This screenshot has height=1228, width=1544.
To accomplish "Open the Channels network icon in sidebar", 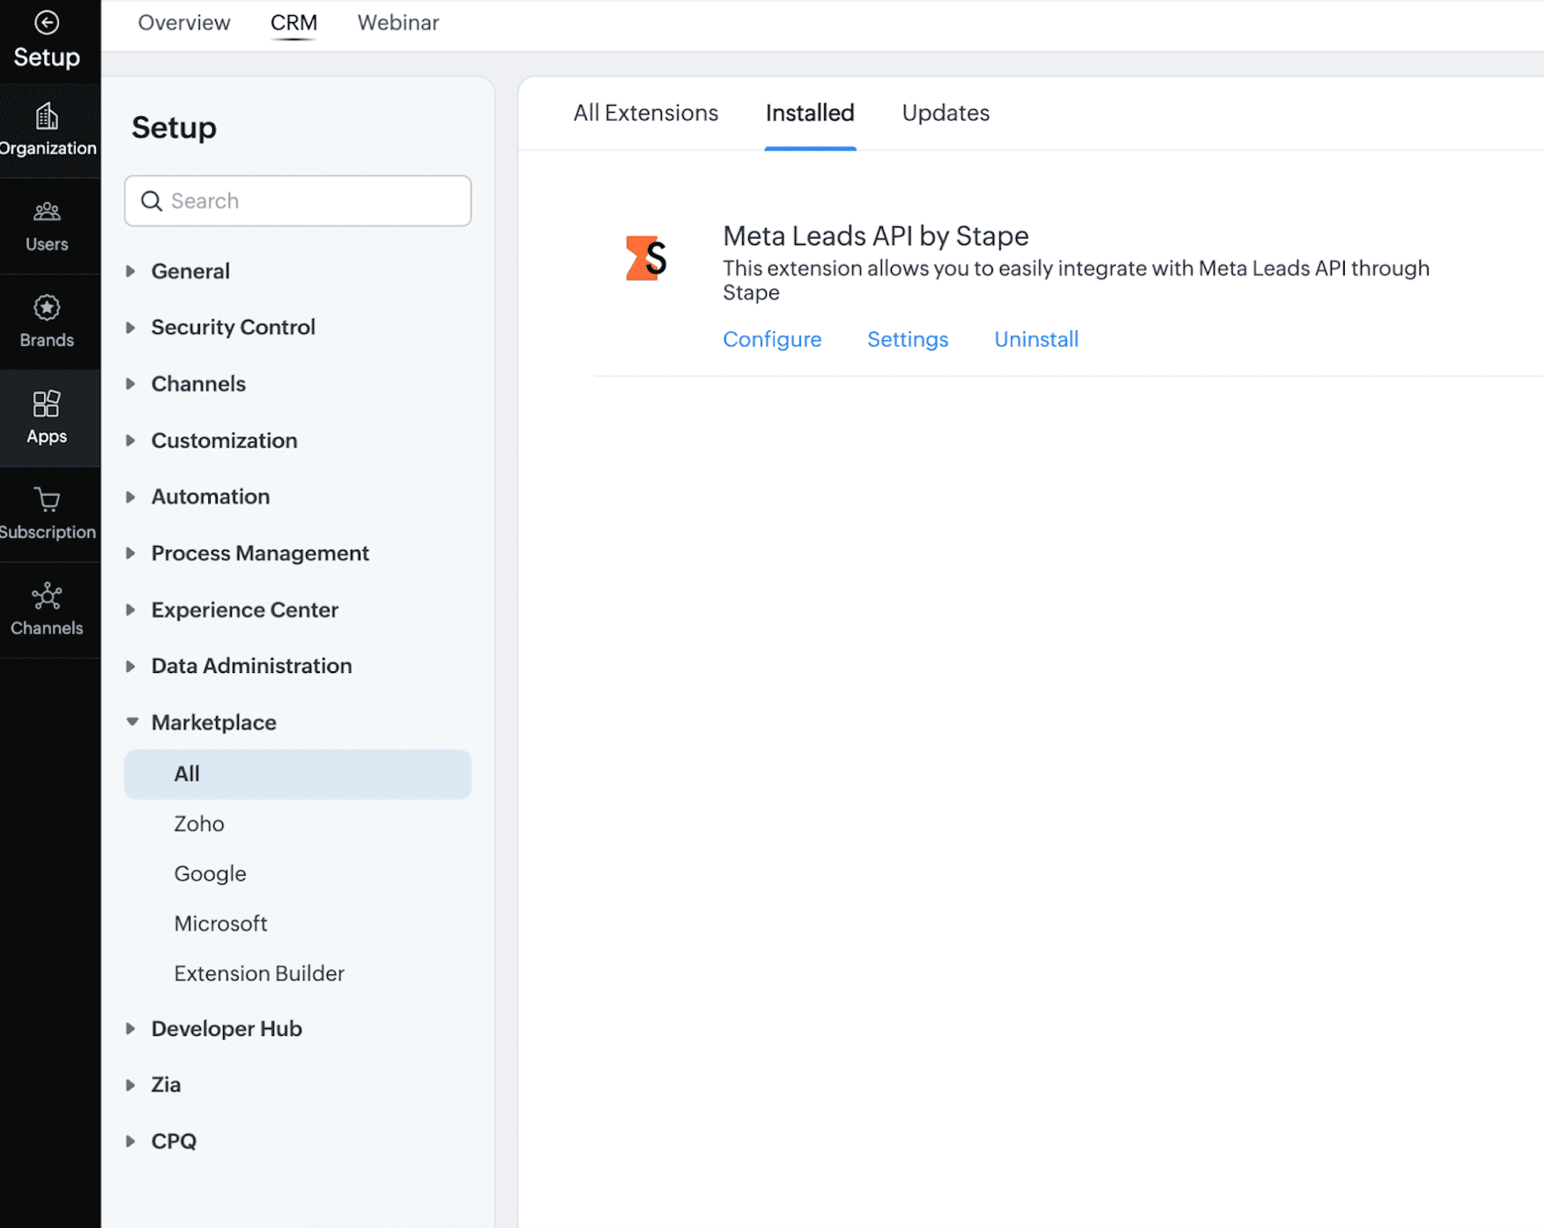I will (47, 596).
